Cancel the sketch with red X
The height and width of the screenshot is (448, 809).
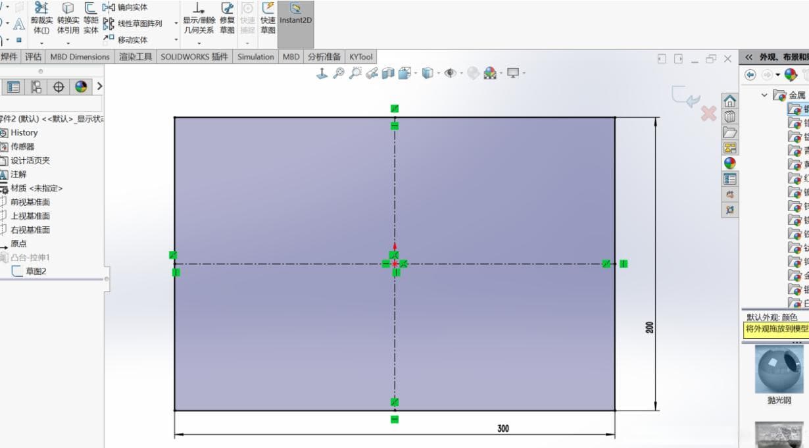pos(708,113)
